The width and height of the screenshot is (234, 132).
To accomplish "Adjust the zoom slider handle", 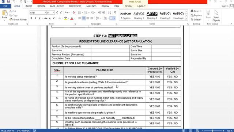I will [213, 131].
